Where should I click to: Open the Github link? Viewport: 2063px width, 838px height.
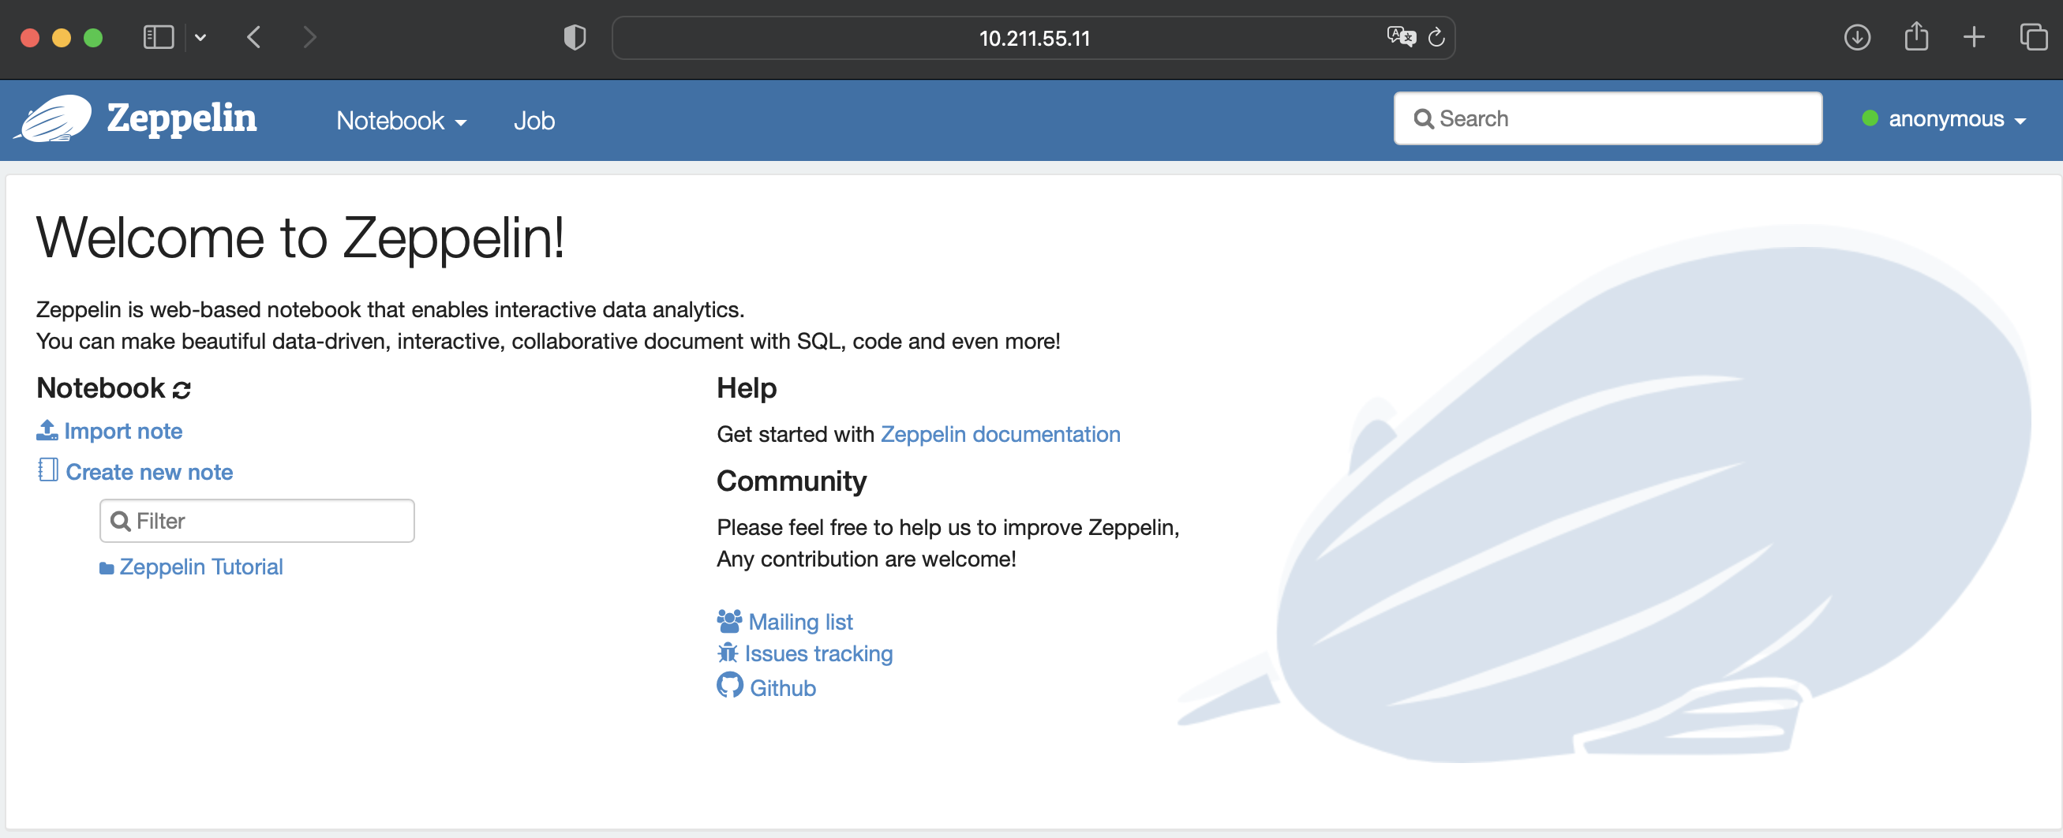coord(782,687)
